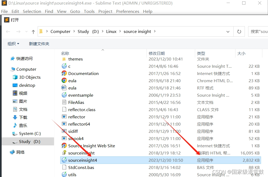Open the File menu in Sublime Text
Image resolution: width=268 pixels, height=177 pixels.
click(x=5, y=12)
